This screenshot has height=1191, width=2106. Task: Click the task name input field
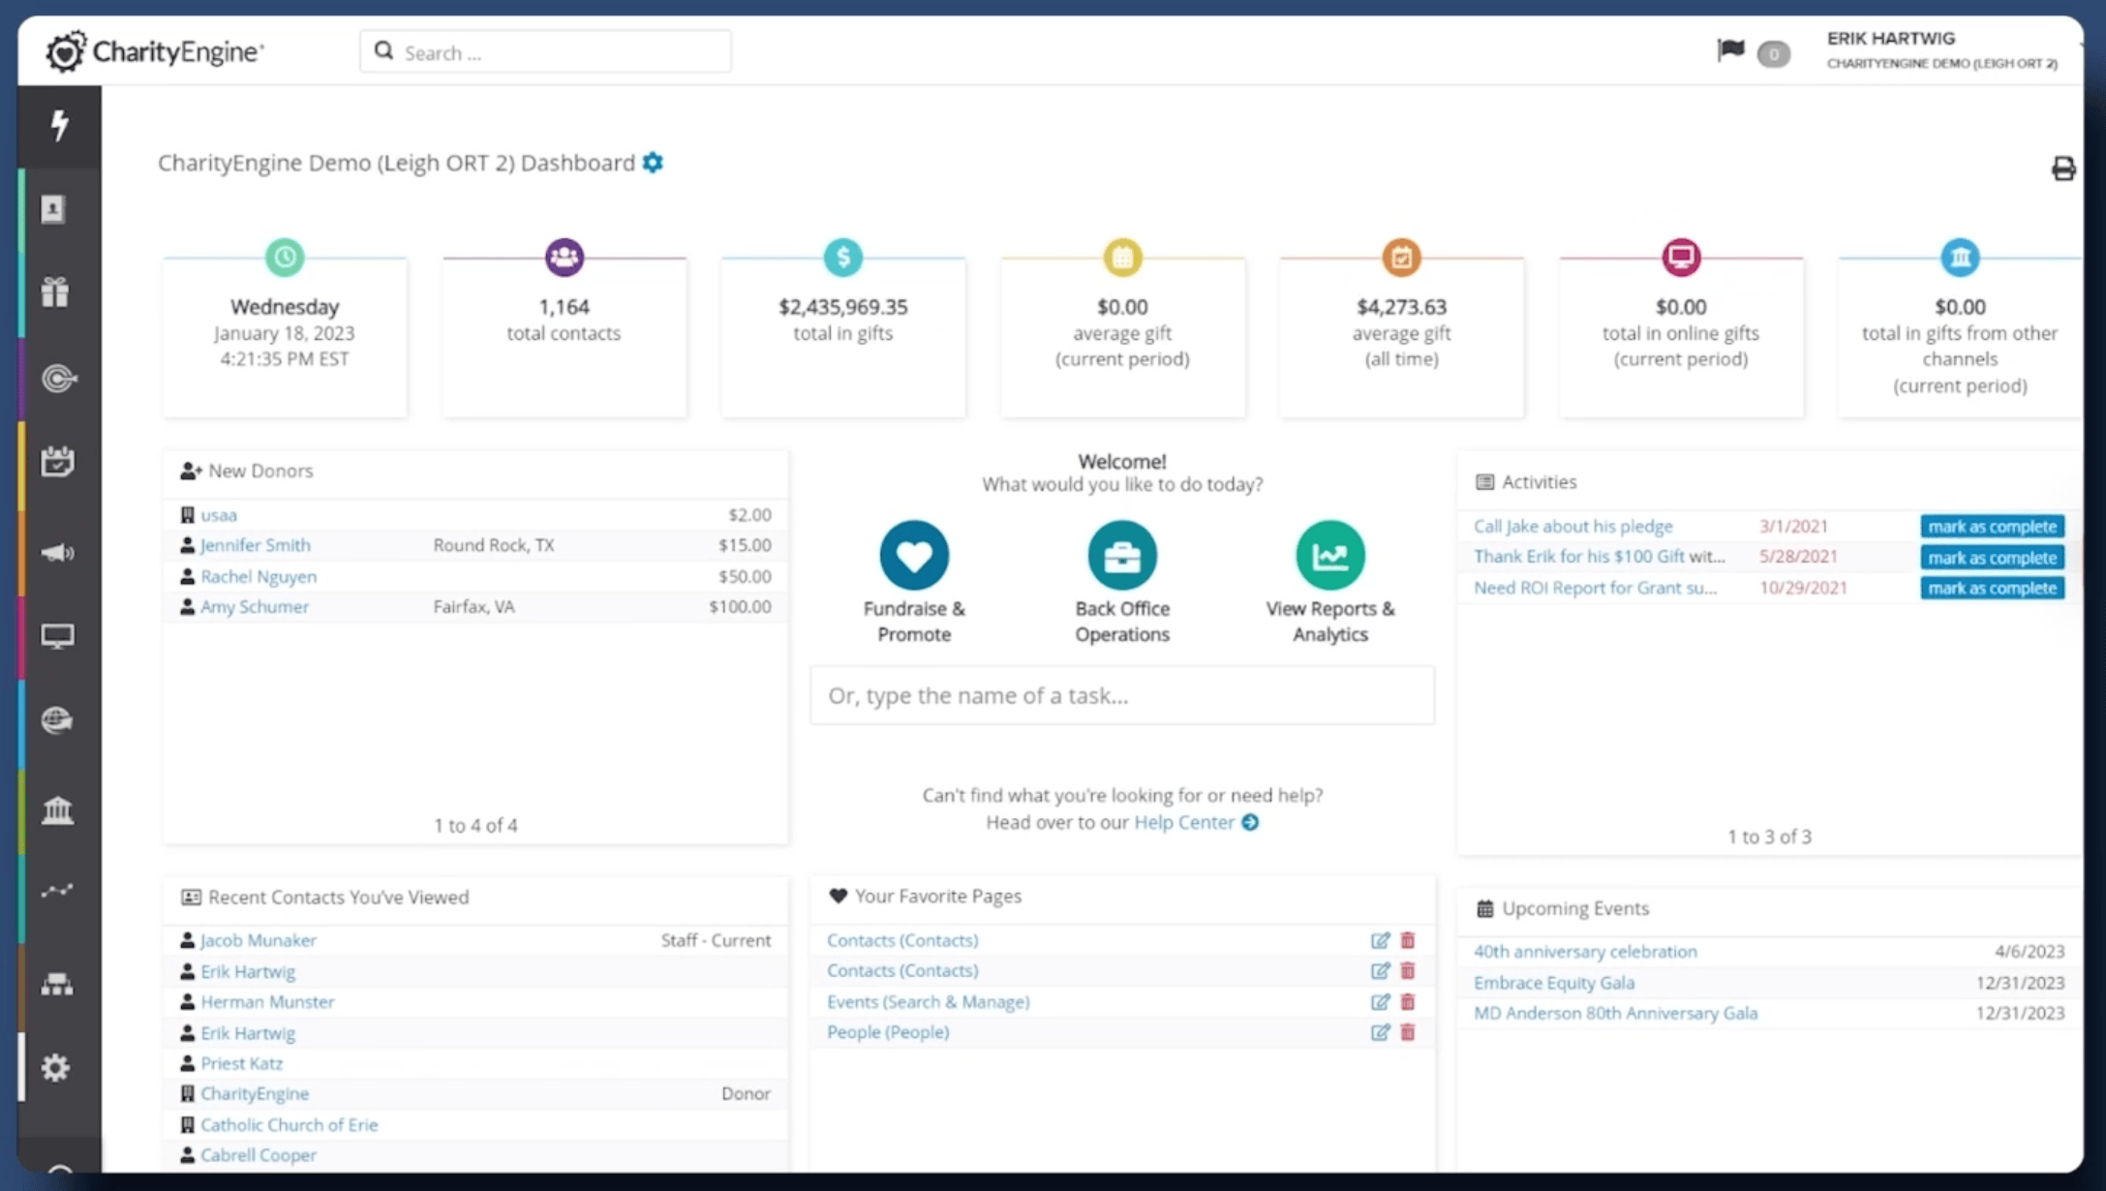pyautogui.click(x=1121, y=695)
